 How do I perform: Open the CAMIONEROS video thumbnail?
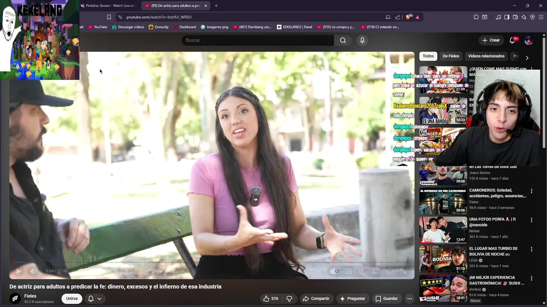443,200
